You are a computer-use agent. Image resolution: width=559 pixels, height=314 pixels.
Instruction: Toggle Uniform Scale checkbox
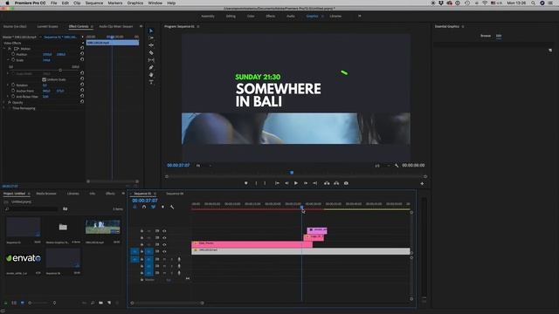[x=45, y=79]
